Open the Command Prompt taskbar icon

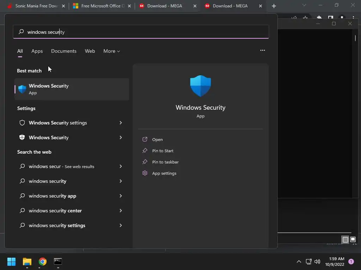(58, 262)
